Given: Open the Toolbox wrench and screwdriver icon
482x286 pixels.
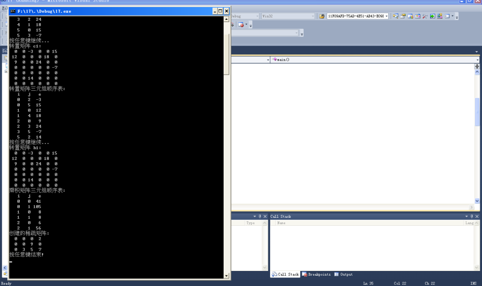Looking at the screenshot, I should coord(425,16).
